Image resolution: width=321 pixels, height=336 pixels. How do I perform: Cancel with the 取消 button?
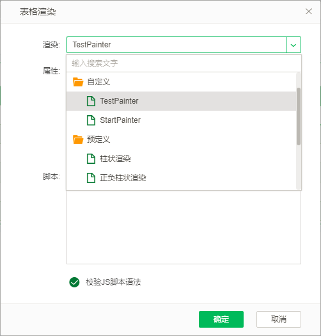[x=279, y=319]
